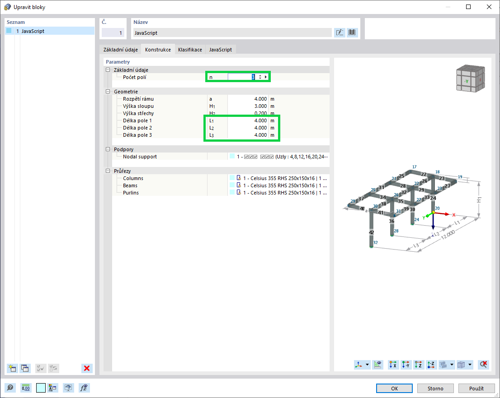Click the select all checkmarks icon
Screen dimensions: 500x398
41,368
